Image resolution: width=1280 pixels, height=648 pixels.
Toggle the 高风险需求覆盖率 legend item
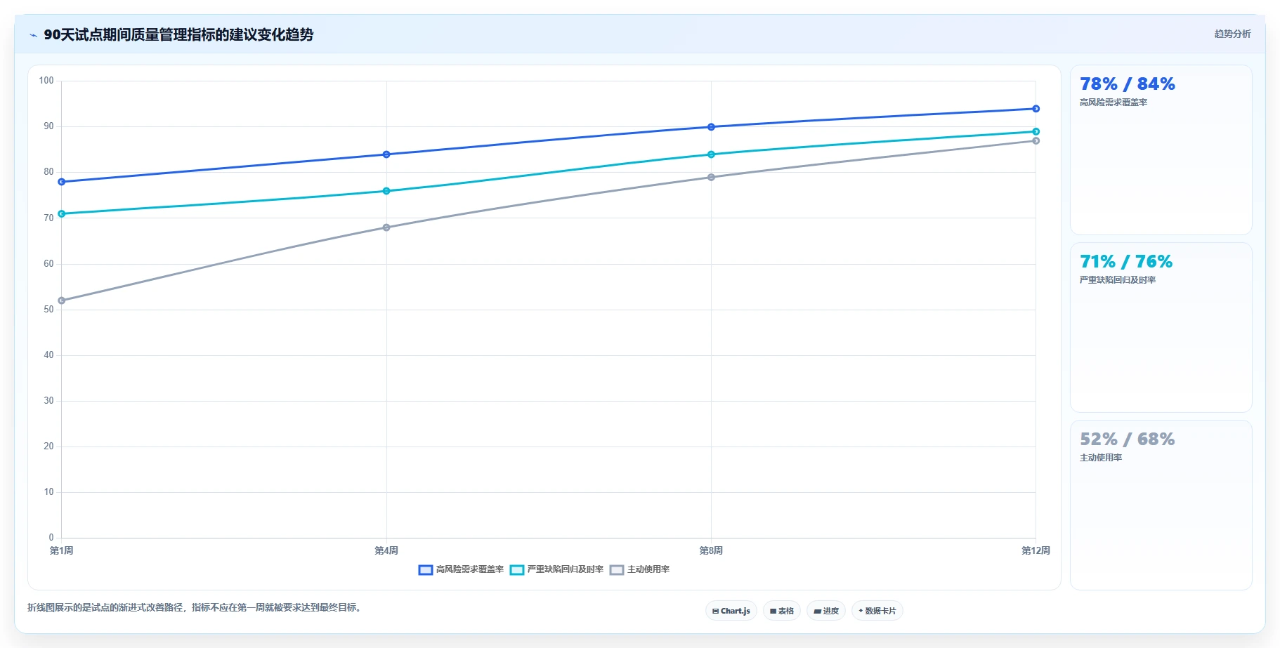coord(461,569)
